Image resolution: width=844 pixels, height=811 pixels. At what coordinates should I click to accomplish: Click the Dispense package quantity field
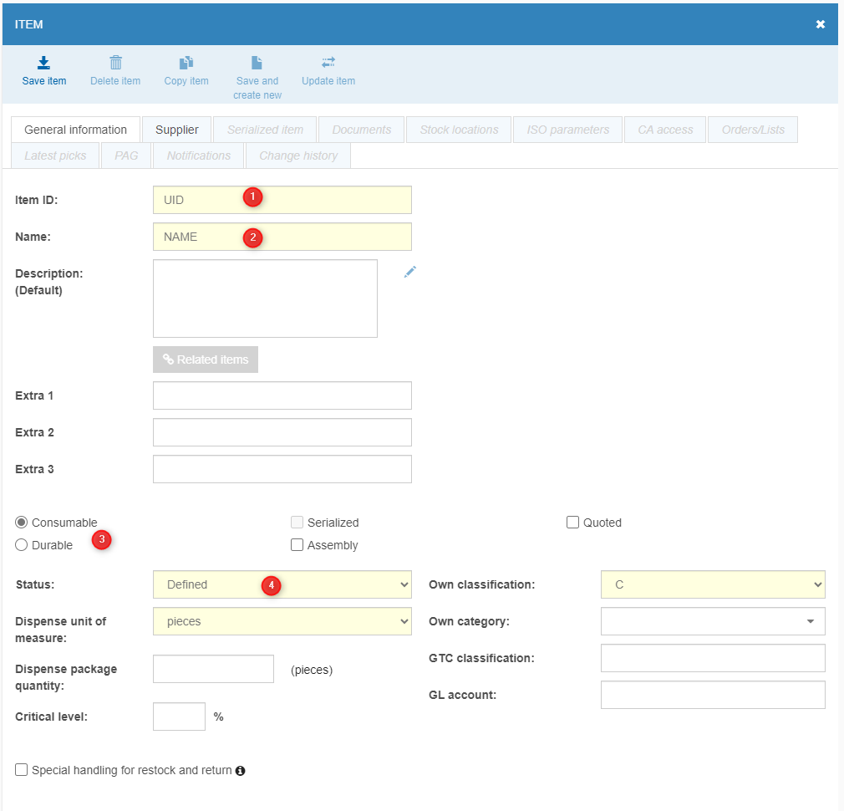coord(213,669)
